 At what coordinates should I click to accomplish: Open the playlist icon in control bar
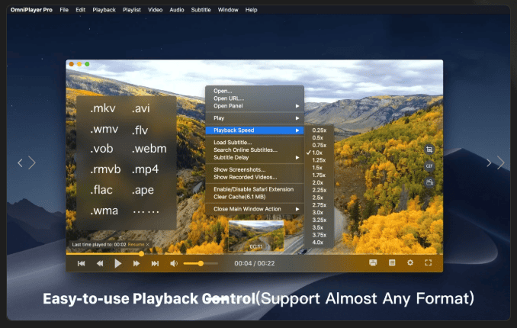pyautogui.click(x=392, y=262)
